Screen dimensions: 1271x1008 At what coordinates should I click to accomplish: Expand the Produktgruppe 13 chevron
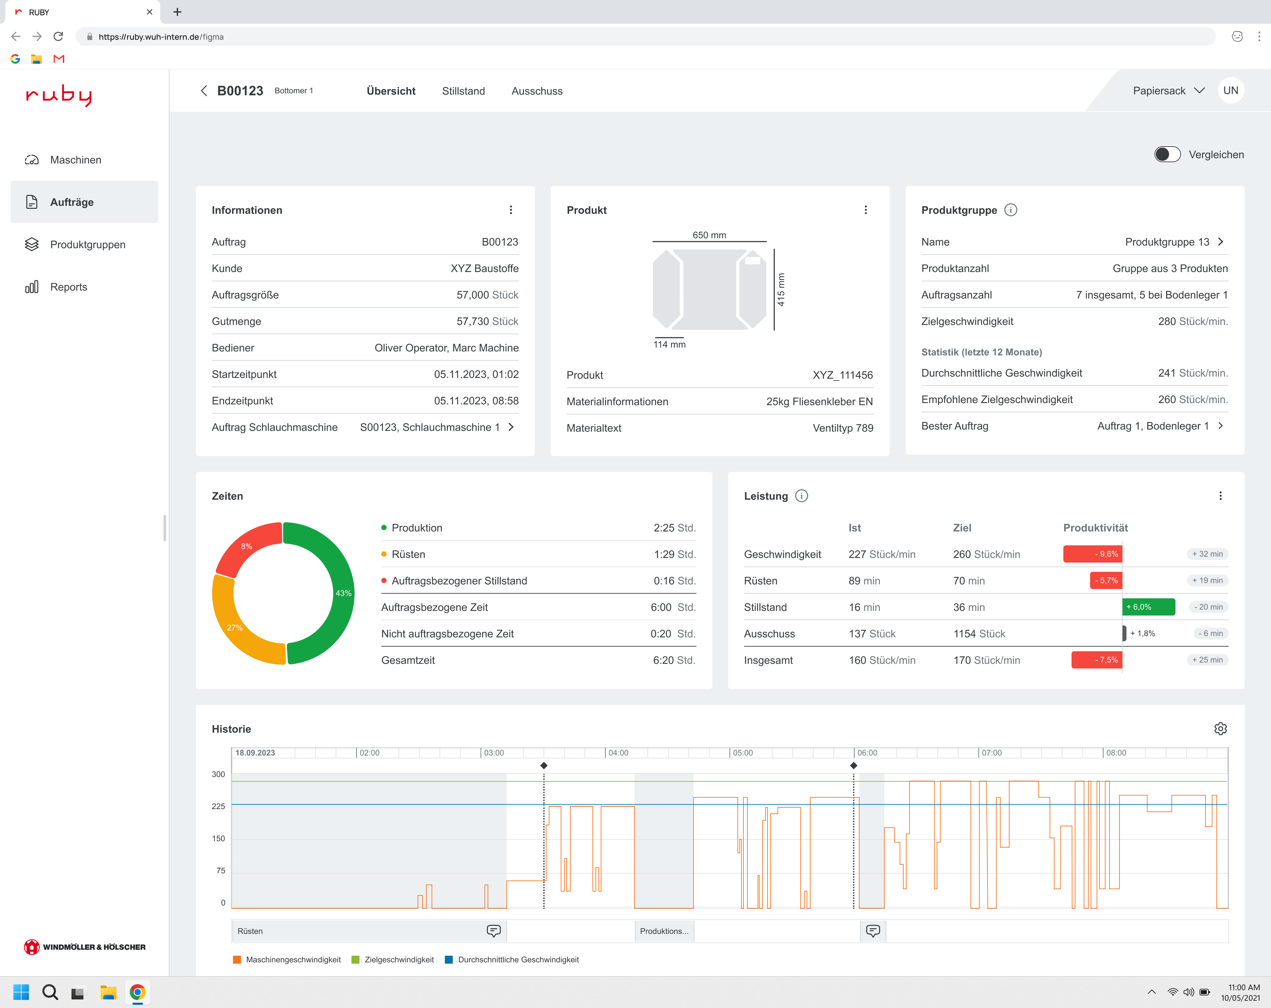[1220, 242]
